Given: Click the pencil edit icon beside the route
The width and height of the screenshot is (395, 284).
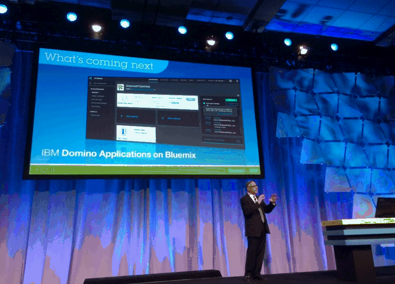Looking at the screenshot, I should click(x=155, y=90).
